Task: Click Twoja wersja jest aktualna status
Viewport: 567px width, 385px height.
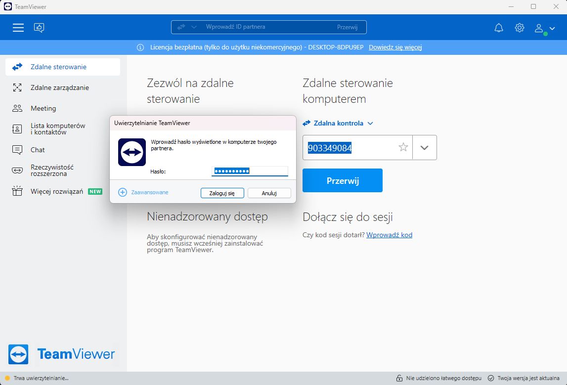Action: click(x=528, y=378)
